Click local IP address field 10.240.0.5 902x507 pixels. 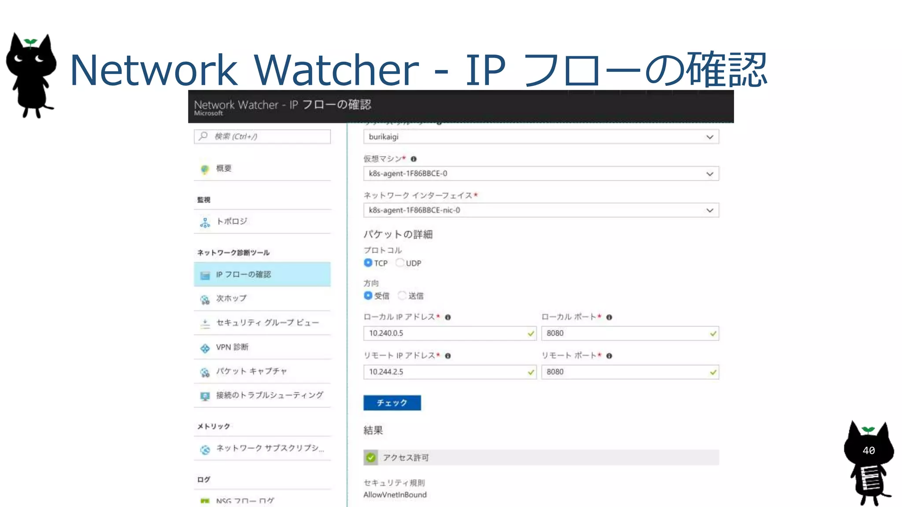click(450, 333)
